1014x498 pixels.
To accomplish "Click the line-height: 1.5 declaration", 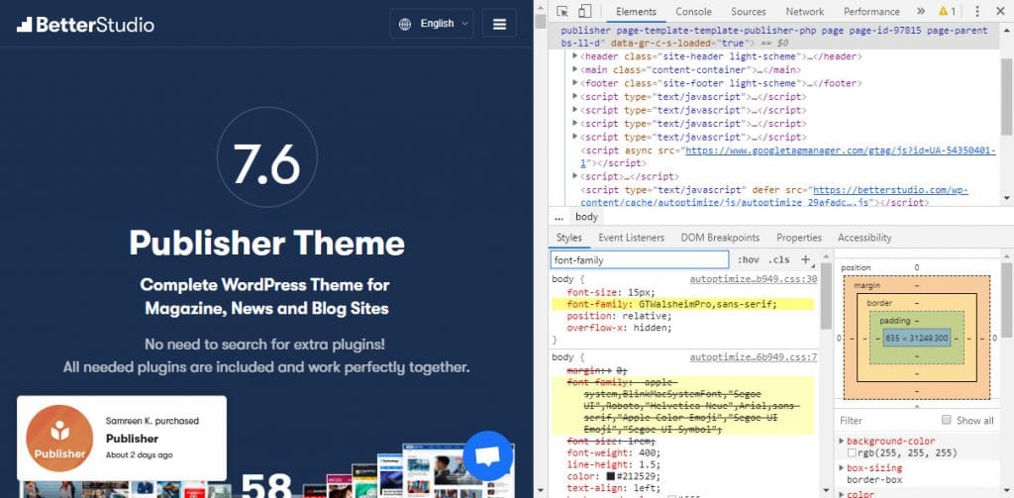I will (614, 465).
